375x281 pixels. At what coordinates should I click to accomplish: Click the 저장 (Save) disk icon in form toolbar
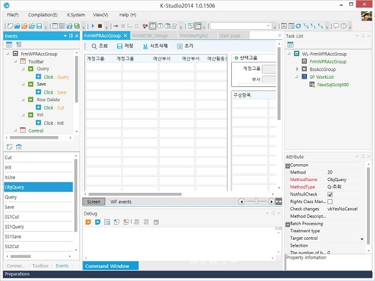point(119,46)
